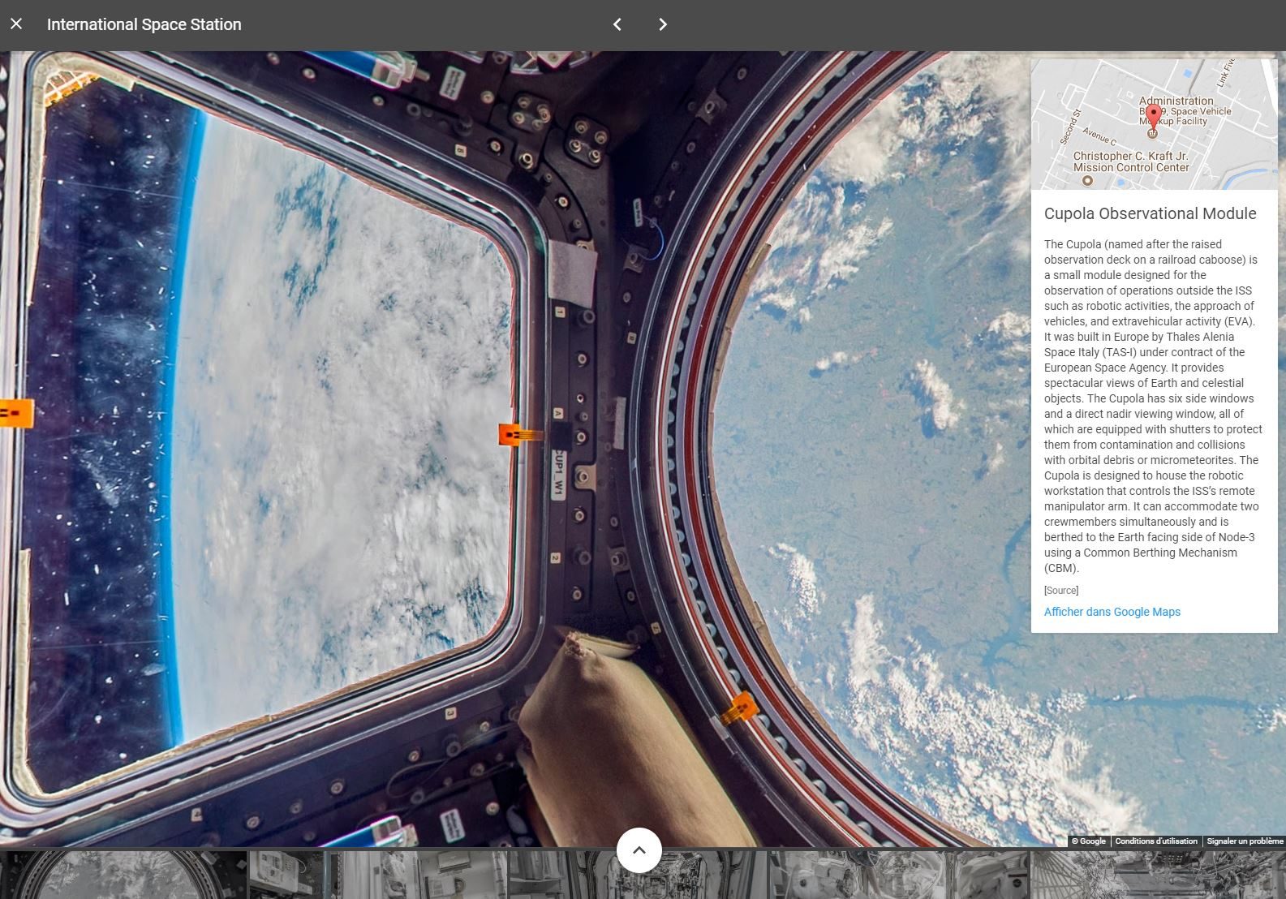Select the exterior truss structure thumbnail
This screenshot has height=899, width=1286.
[x=1158, y=875]
